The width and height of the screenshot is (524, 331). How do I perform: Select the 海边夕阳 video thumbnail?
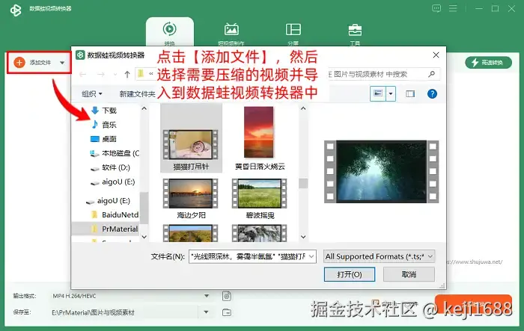tap(190, 194)
